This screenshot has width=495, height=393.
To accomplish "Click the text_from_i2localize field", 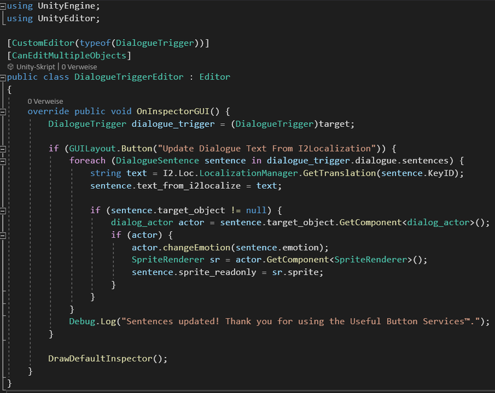I will (x=189, y=185).
